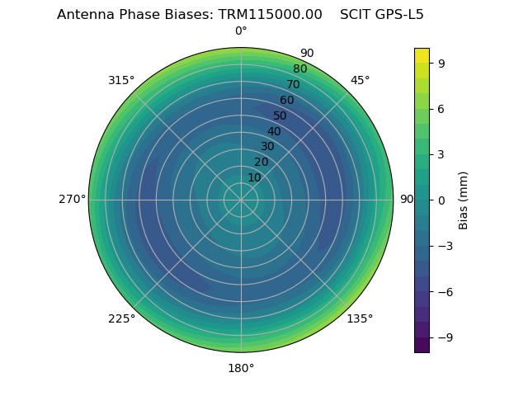Click the colorbar tick label 0
Screen dimensions: 528x396
pos(441,200)
